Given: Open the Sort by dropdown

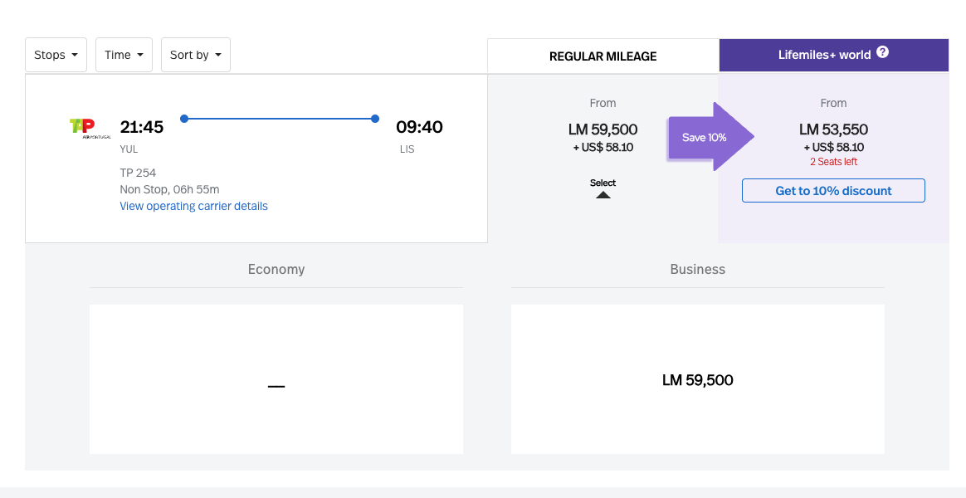Looking at the screenshot, I should pyautogui.click(x=196, y=55).
